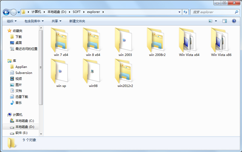This screenshot has height=152, width=242.
Task: Select the Win Vista x64 folder icon
Action: 188,40
